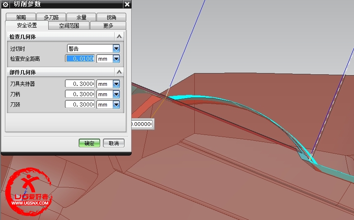Cancel with the 取消 button
The width and height of the screenshot is (354, 220).
114,143
